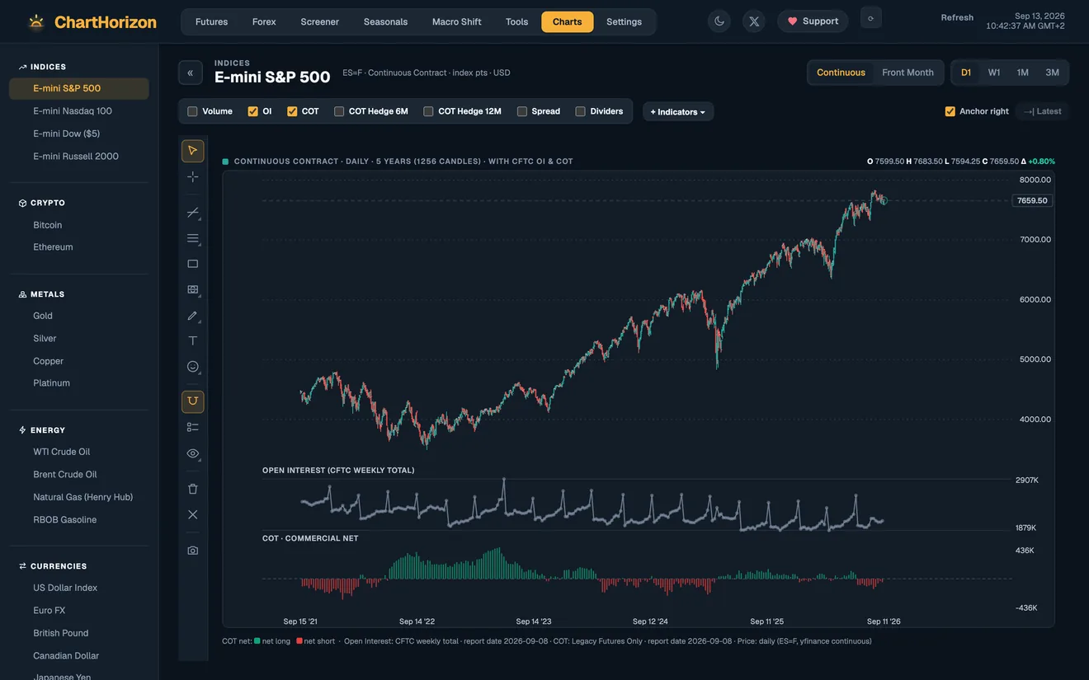Image resolution: width=1089 pixels, height=680 pixels.
Task: Switch to Front Month contract
Action: 907,73
